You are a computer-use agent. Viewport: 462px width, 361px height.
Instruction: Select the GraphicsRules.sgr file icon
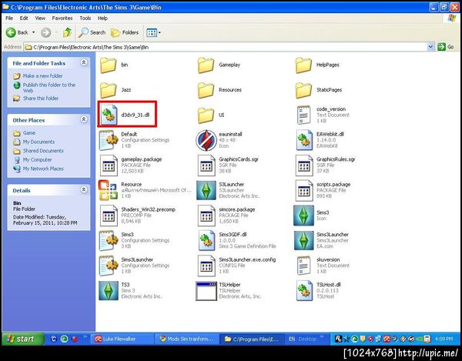point(304,165)
